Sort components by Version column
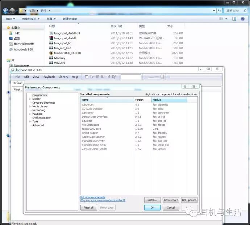The height and width of the screenshot is (225, 250). click(142, 100)
